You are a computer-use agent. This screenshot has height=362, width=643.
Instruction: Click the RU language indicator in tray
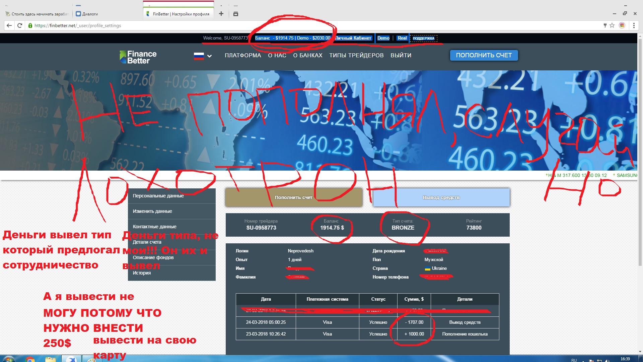click(574, 360)
